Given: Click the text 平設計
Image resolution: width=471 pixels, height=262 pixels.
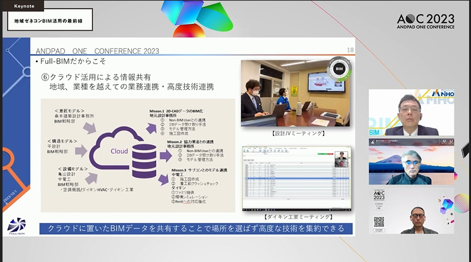Looking at the screenshot, I should pos(54,146).
